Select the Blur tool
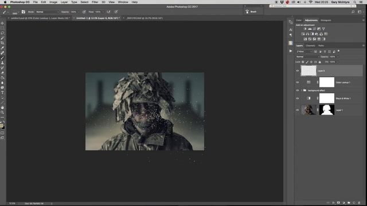The width and height of the screenshot is (367, 206). pos(2,82)
